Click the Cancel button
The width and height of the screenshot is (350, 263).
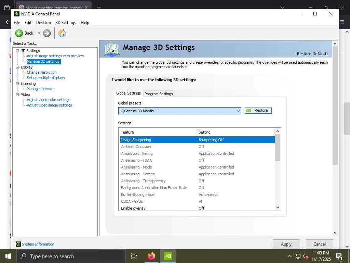pyautogui.click(x=320, y=244)
